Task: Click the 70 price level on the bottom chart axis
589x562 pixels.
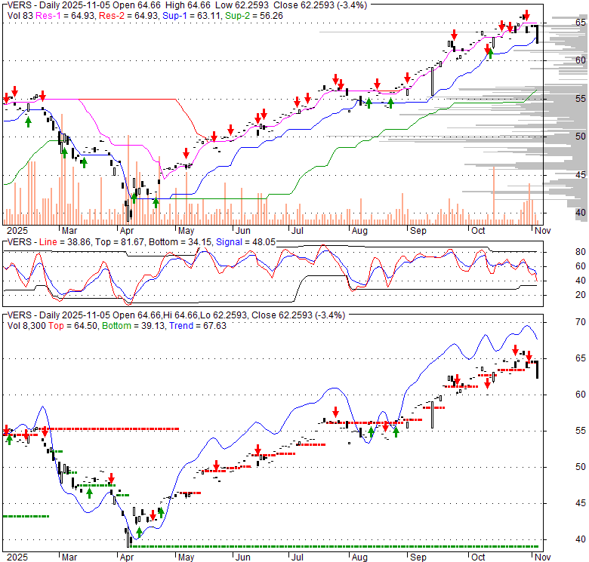Action: (560, 322)
